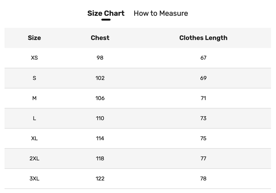Select the 2XL size row label
This screenshot has width=276, height=193.
[x=34, y=159]
